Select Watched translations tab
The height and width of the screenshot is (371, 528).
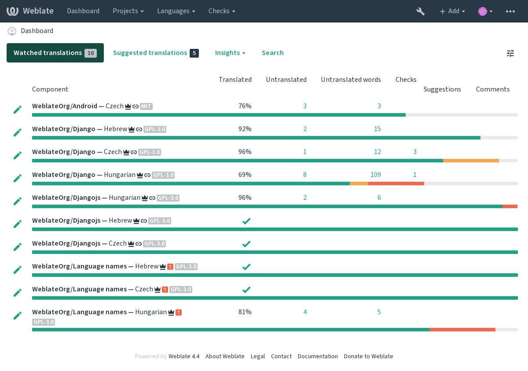click(55, 53)
